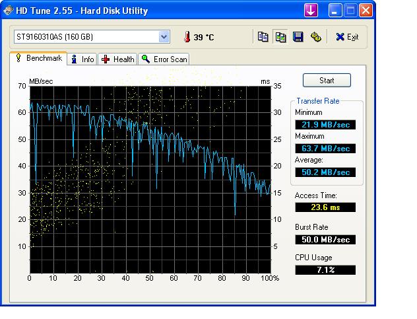Viewport: 417px width, 319px height.
Task: Click the Exit button
Action: [x=347, y=37]
